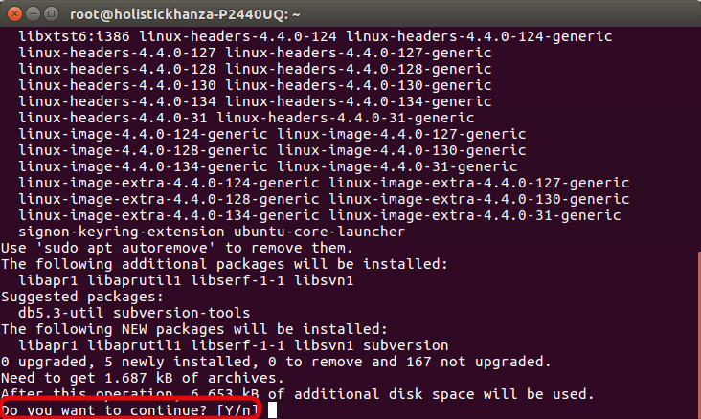Click the cursor block after [Y/n]
Image resolution: width=701 pixels, height=419 pixels.
[273, 410]
